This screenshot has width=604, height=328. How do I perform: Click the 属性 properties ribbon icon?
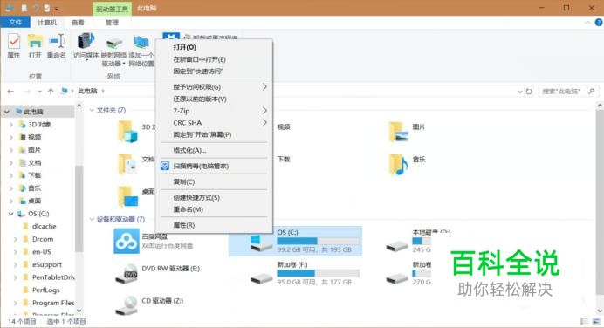pos(14,41)
